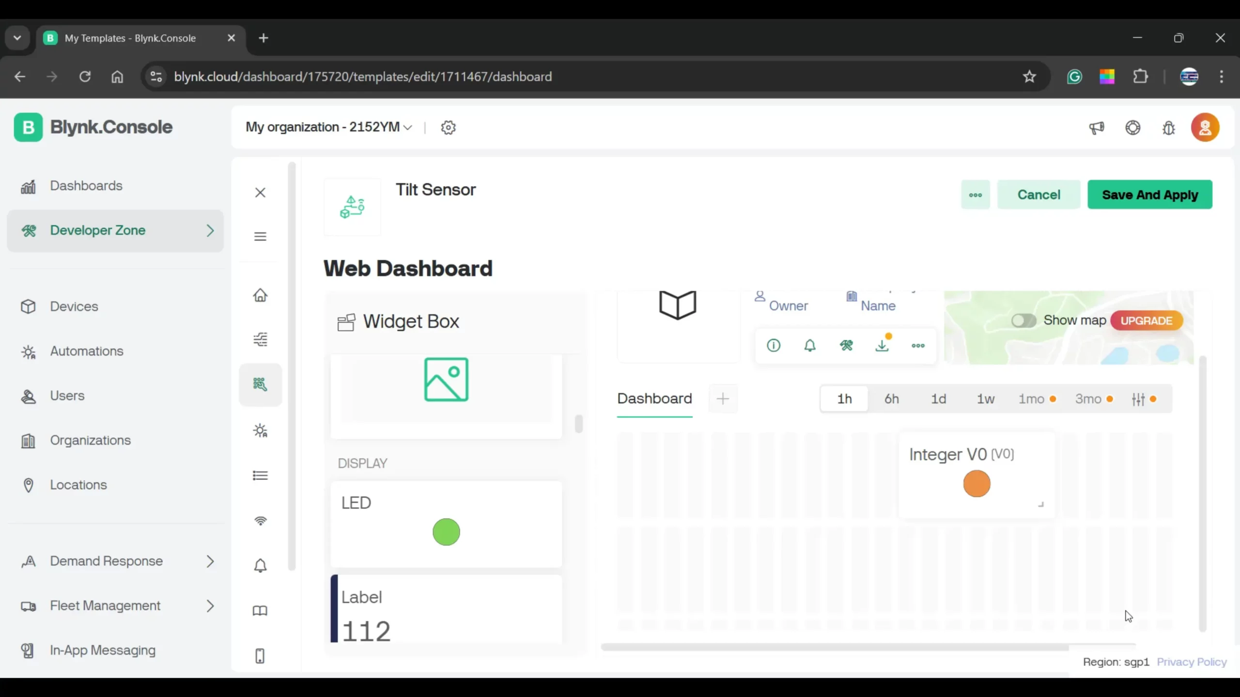This screenshot has height=697, width=1240.
Task: Click the download icon with orange dot
Action: click(883, 345)
